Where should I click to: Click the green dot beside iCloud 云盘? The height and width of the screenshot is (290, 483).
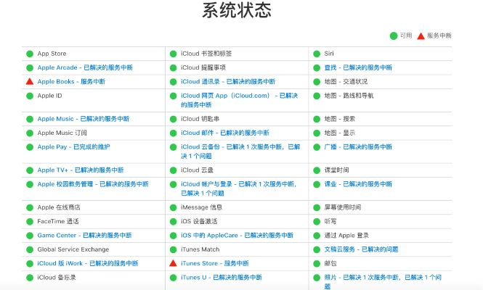pos(173,170)
